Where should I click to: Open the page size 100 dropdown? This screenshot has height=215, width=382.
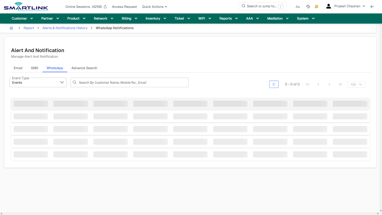pyautogui.click(x=356, y=84)
